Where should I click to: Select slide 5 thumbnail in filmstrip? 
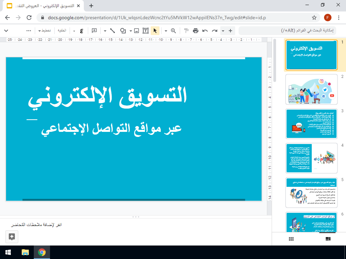click(311, 193)
